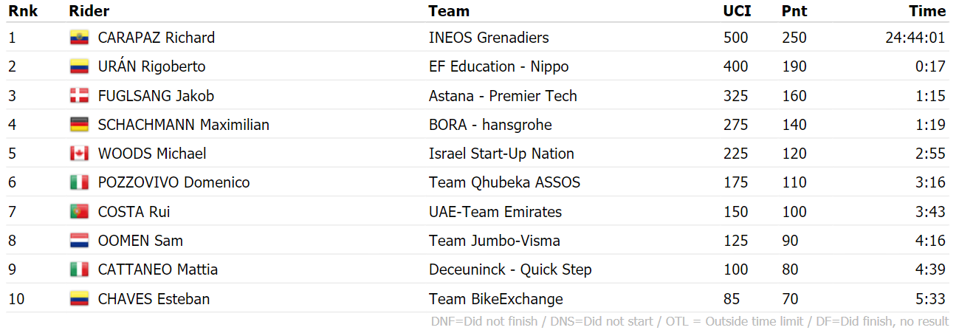959x333 pixels.
Task: Select the SCHACHMANN Maximilian rider name
Action: tap(184, 125)
